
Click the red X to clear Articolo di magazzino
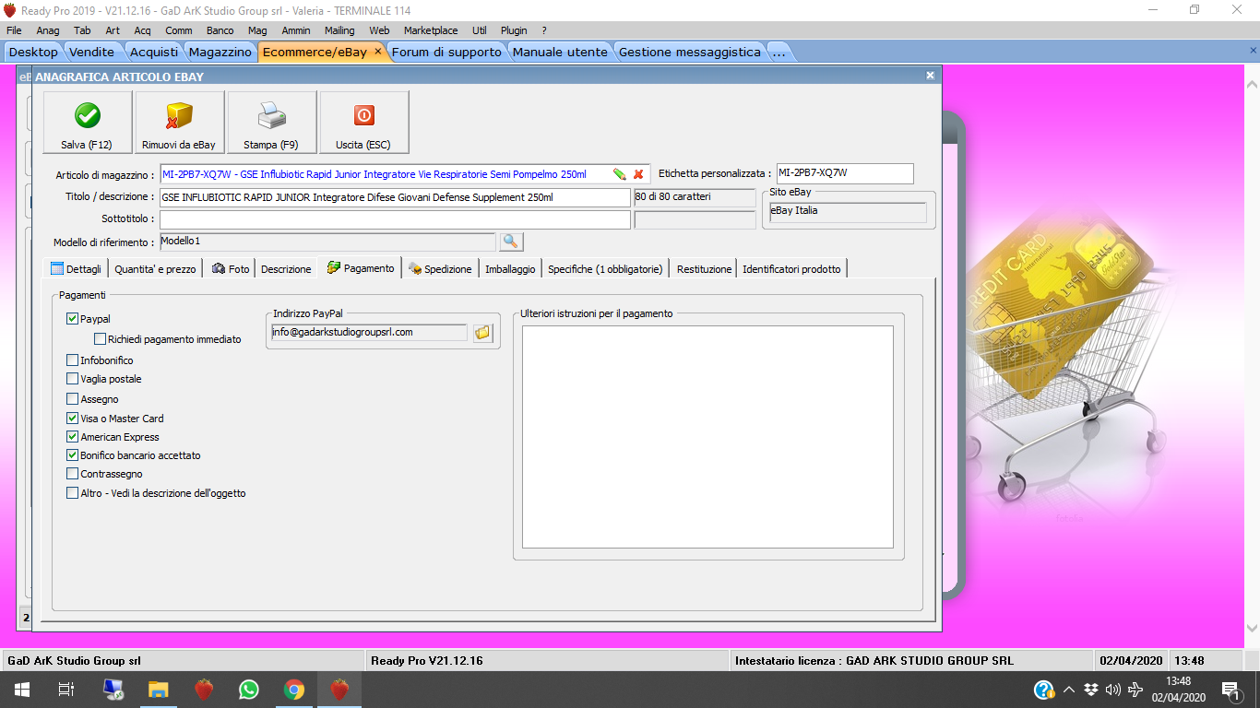coord(638,174)
